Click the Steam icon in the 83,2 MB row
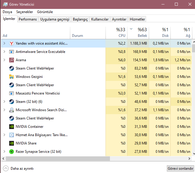This screenshot has width=195, height=173. (x=12, y=68)
